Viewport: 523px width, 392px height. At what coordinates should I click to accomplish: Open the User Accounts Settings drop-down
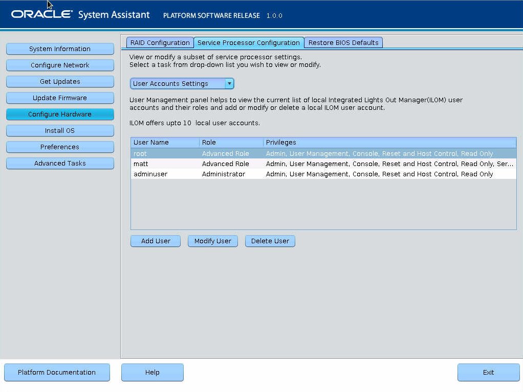(182, 84)
